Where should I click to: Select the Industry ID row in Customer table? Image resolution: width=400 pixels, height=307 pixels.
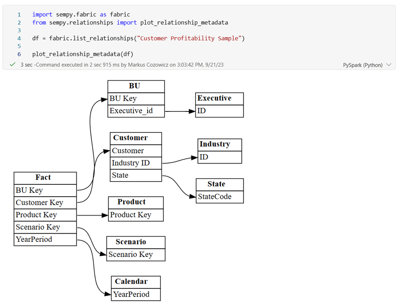click(135, 163)
